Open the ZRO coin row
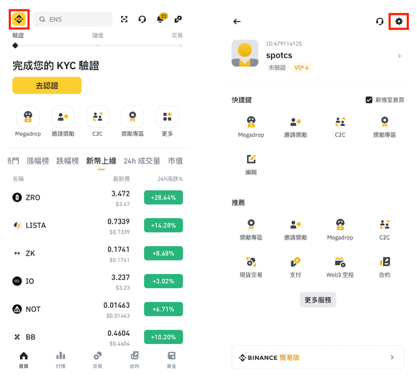This screenshot has height=388, width=417. 98,198
